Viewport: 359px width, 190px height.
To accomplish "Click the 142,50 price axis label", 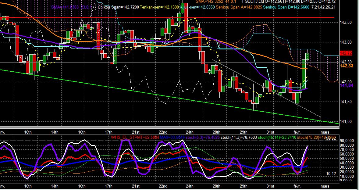I will pyautogui.click(x=346, y=62).
